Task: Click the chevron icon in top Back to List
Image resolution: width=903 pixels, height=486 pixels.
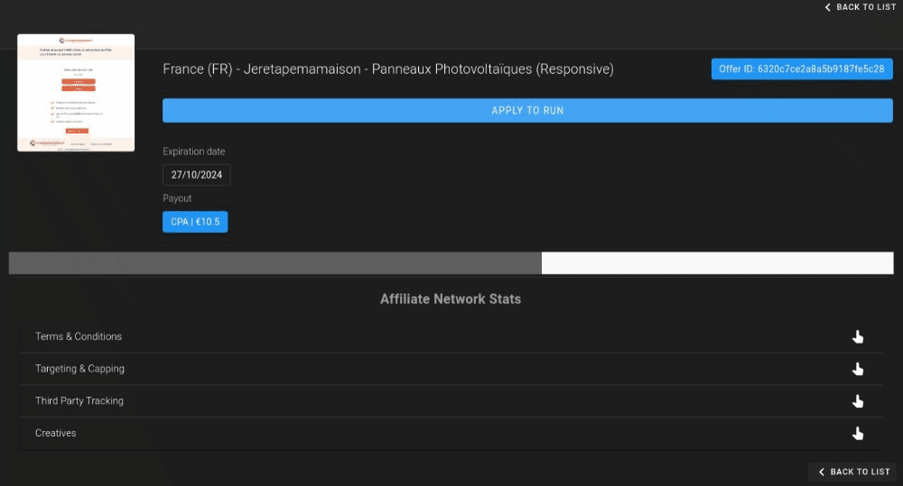Action: [x=828, y=7]
